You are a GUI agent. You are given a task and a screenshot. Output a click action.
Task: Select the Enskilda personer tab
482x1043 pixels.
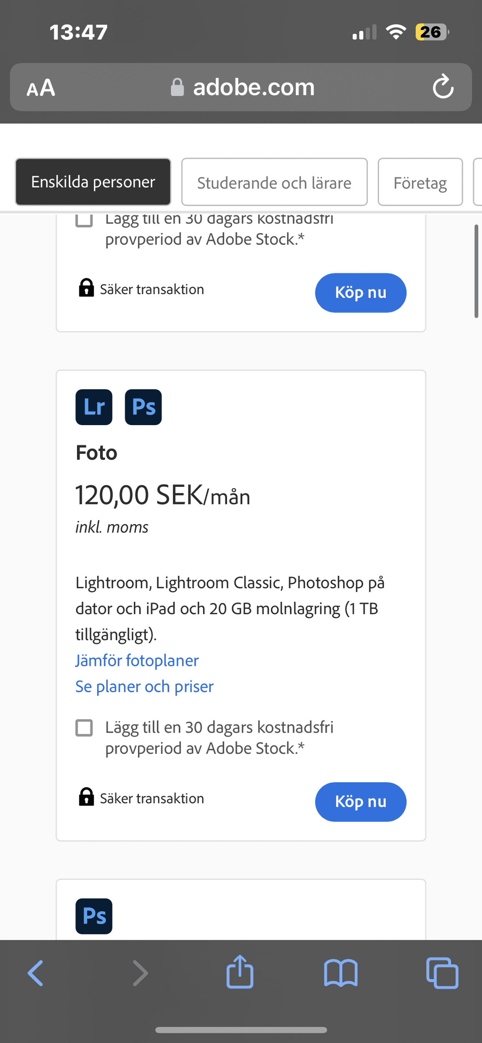pos(93,182)
